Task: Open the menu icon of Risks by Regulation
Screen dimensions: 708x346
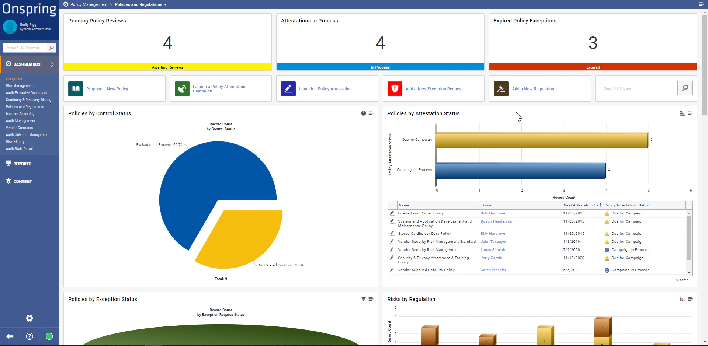Action: [x=690, y=299]
